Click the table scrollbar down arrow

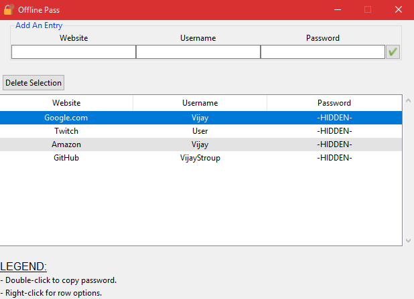point(408,241)
